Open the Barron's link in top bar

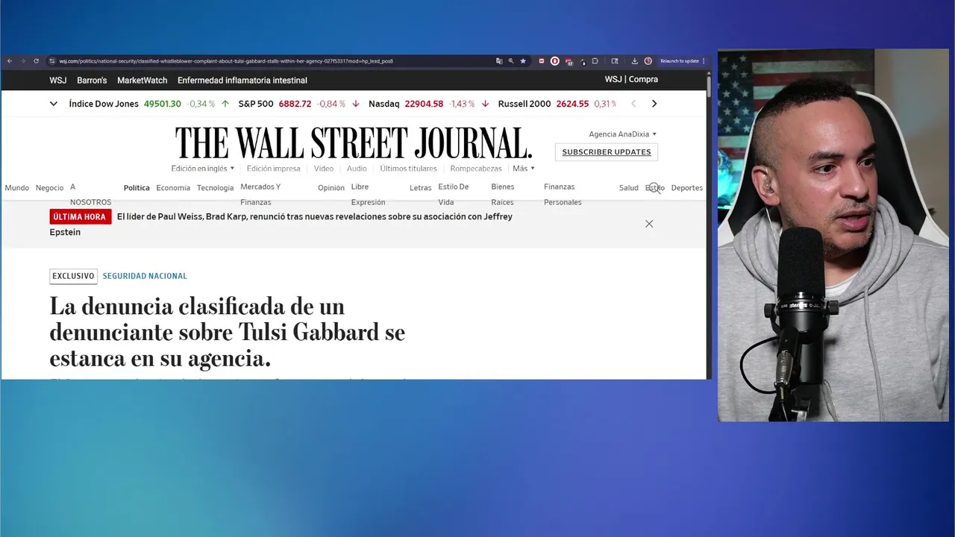pos(92,80)
